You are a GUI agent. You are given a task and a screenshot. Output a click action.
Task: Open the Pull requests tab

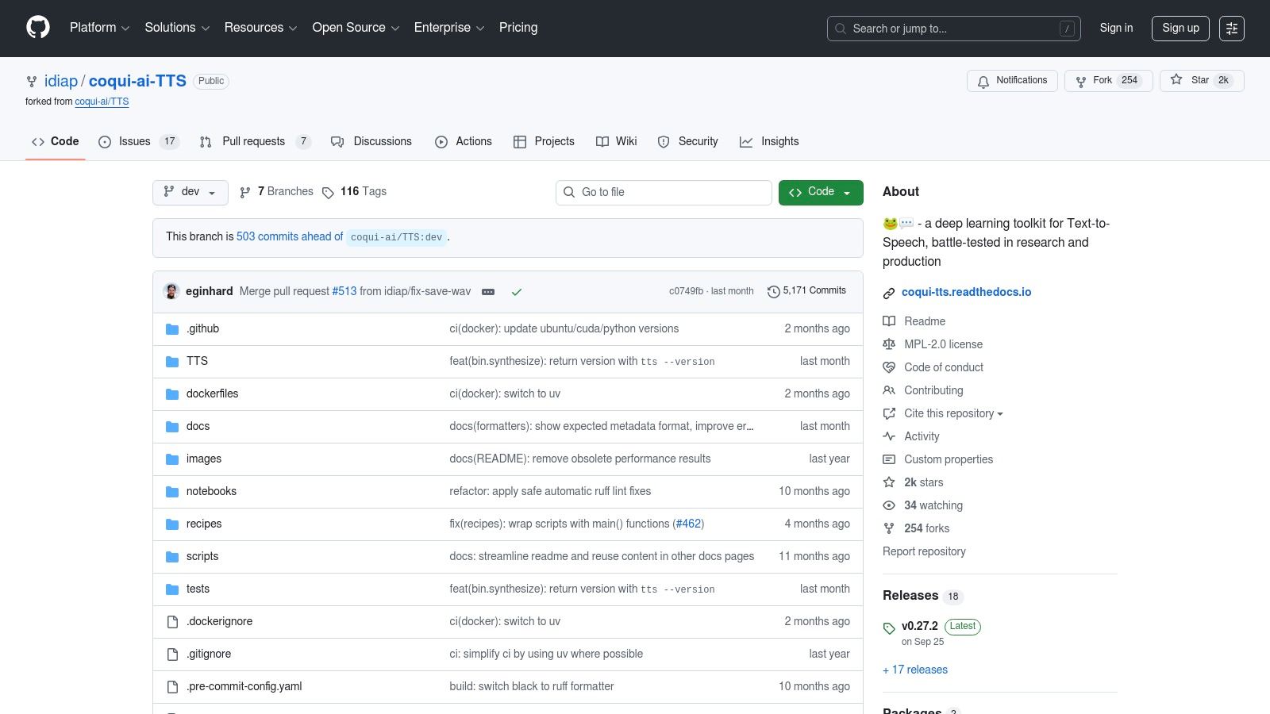pyautogui.click(x=254, y=141)
